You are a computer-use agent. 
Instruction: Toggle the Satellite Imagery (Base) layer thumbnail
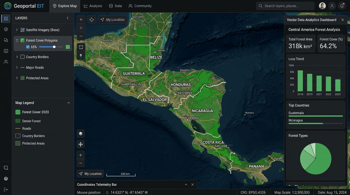(x=22, y=30)
